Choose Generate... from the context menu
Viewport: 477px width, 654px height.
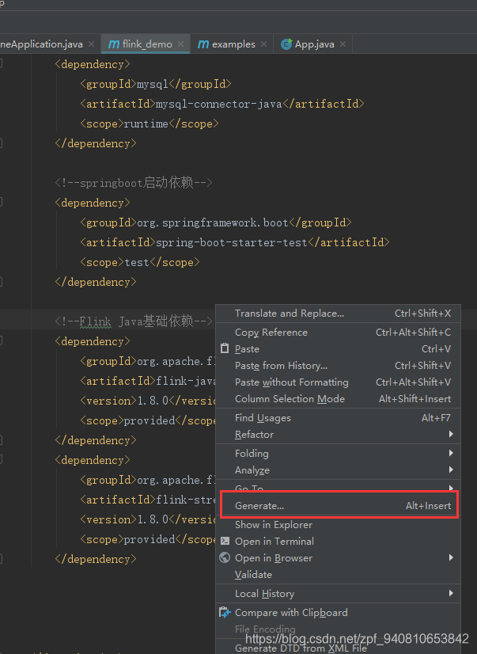coord(338,505)
